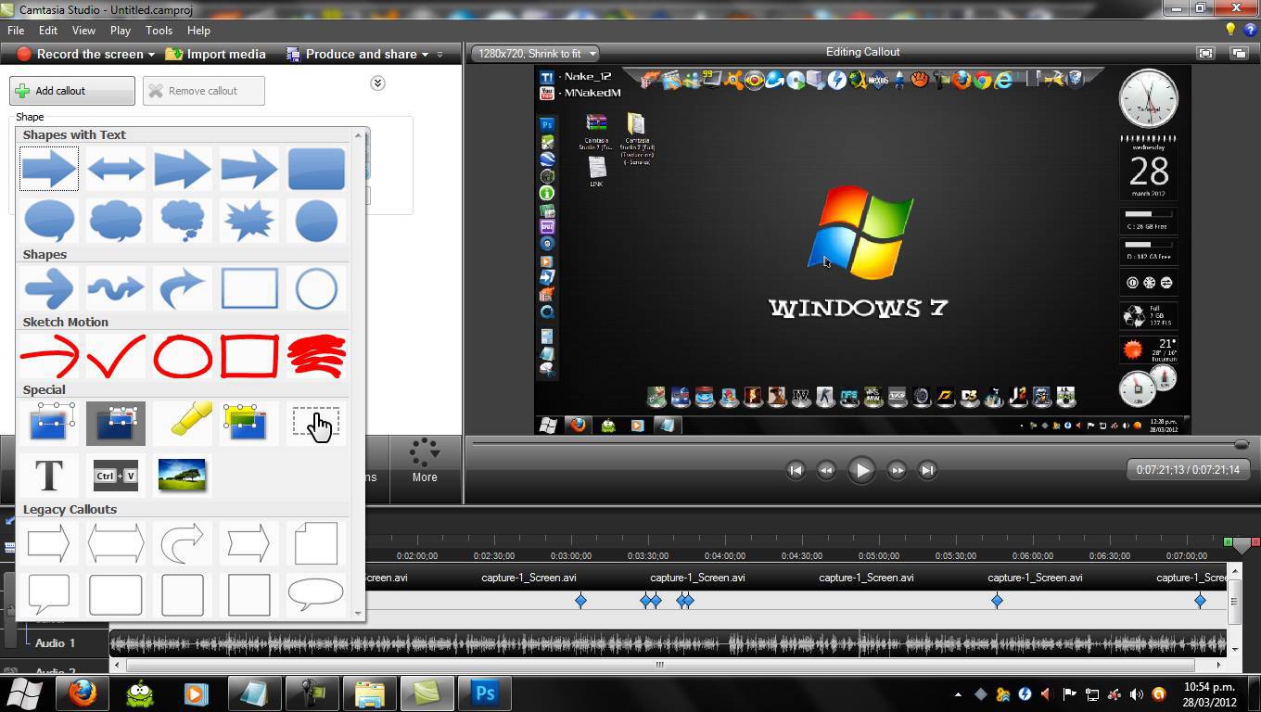
Task: Click the preview scrubber handle at the end
Action: point(1241,444)
